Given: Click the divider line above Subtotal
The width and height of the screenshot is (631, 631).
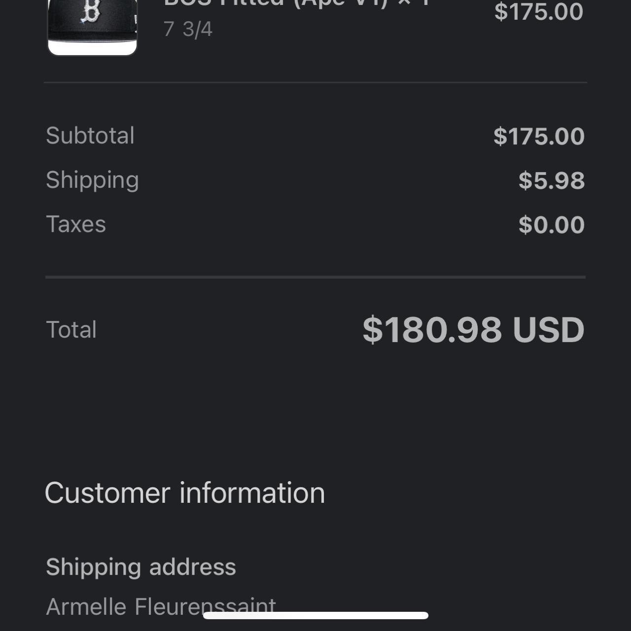Looking at the screenshot, I should (315, 82).
